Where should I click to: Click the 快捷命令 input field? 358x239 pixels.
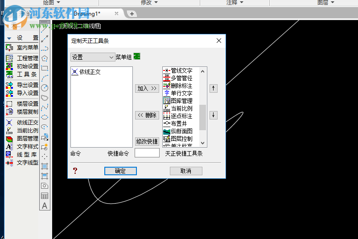147,152
